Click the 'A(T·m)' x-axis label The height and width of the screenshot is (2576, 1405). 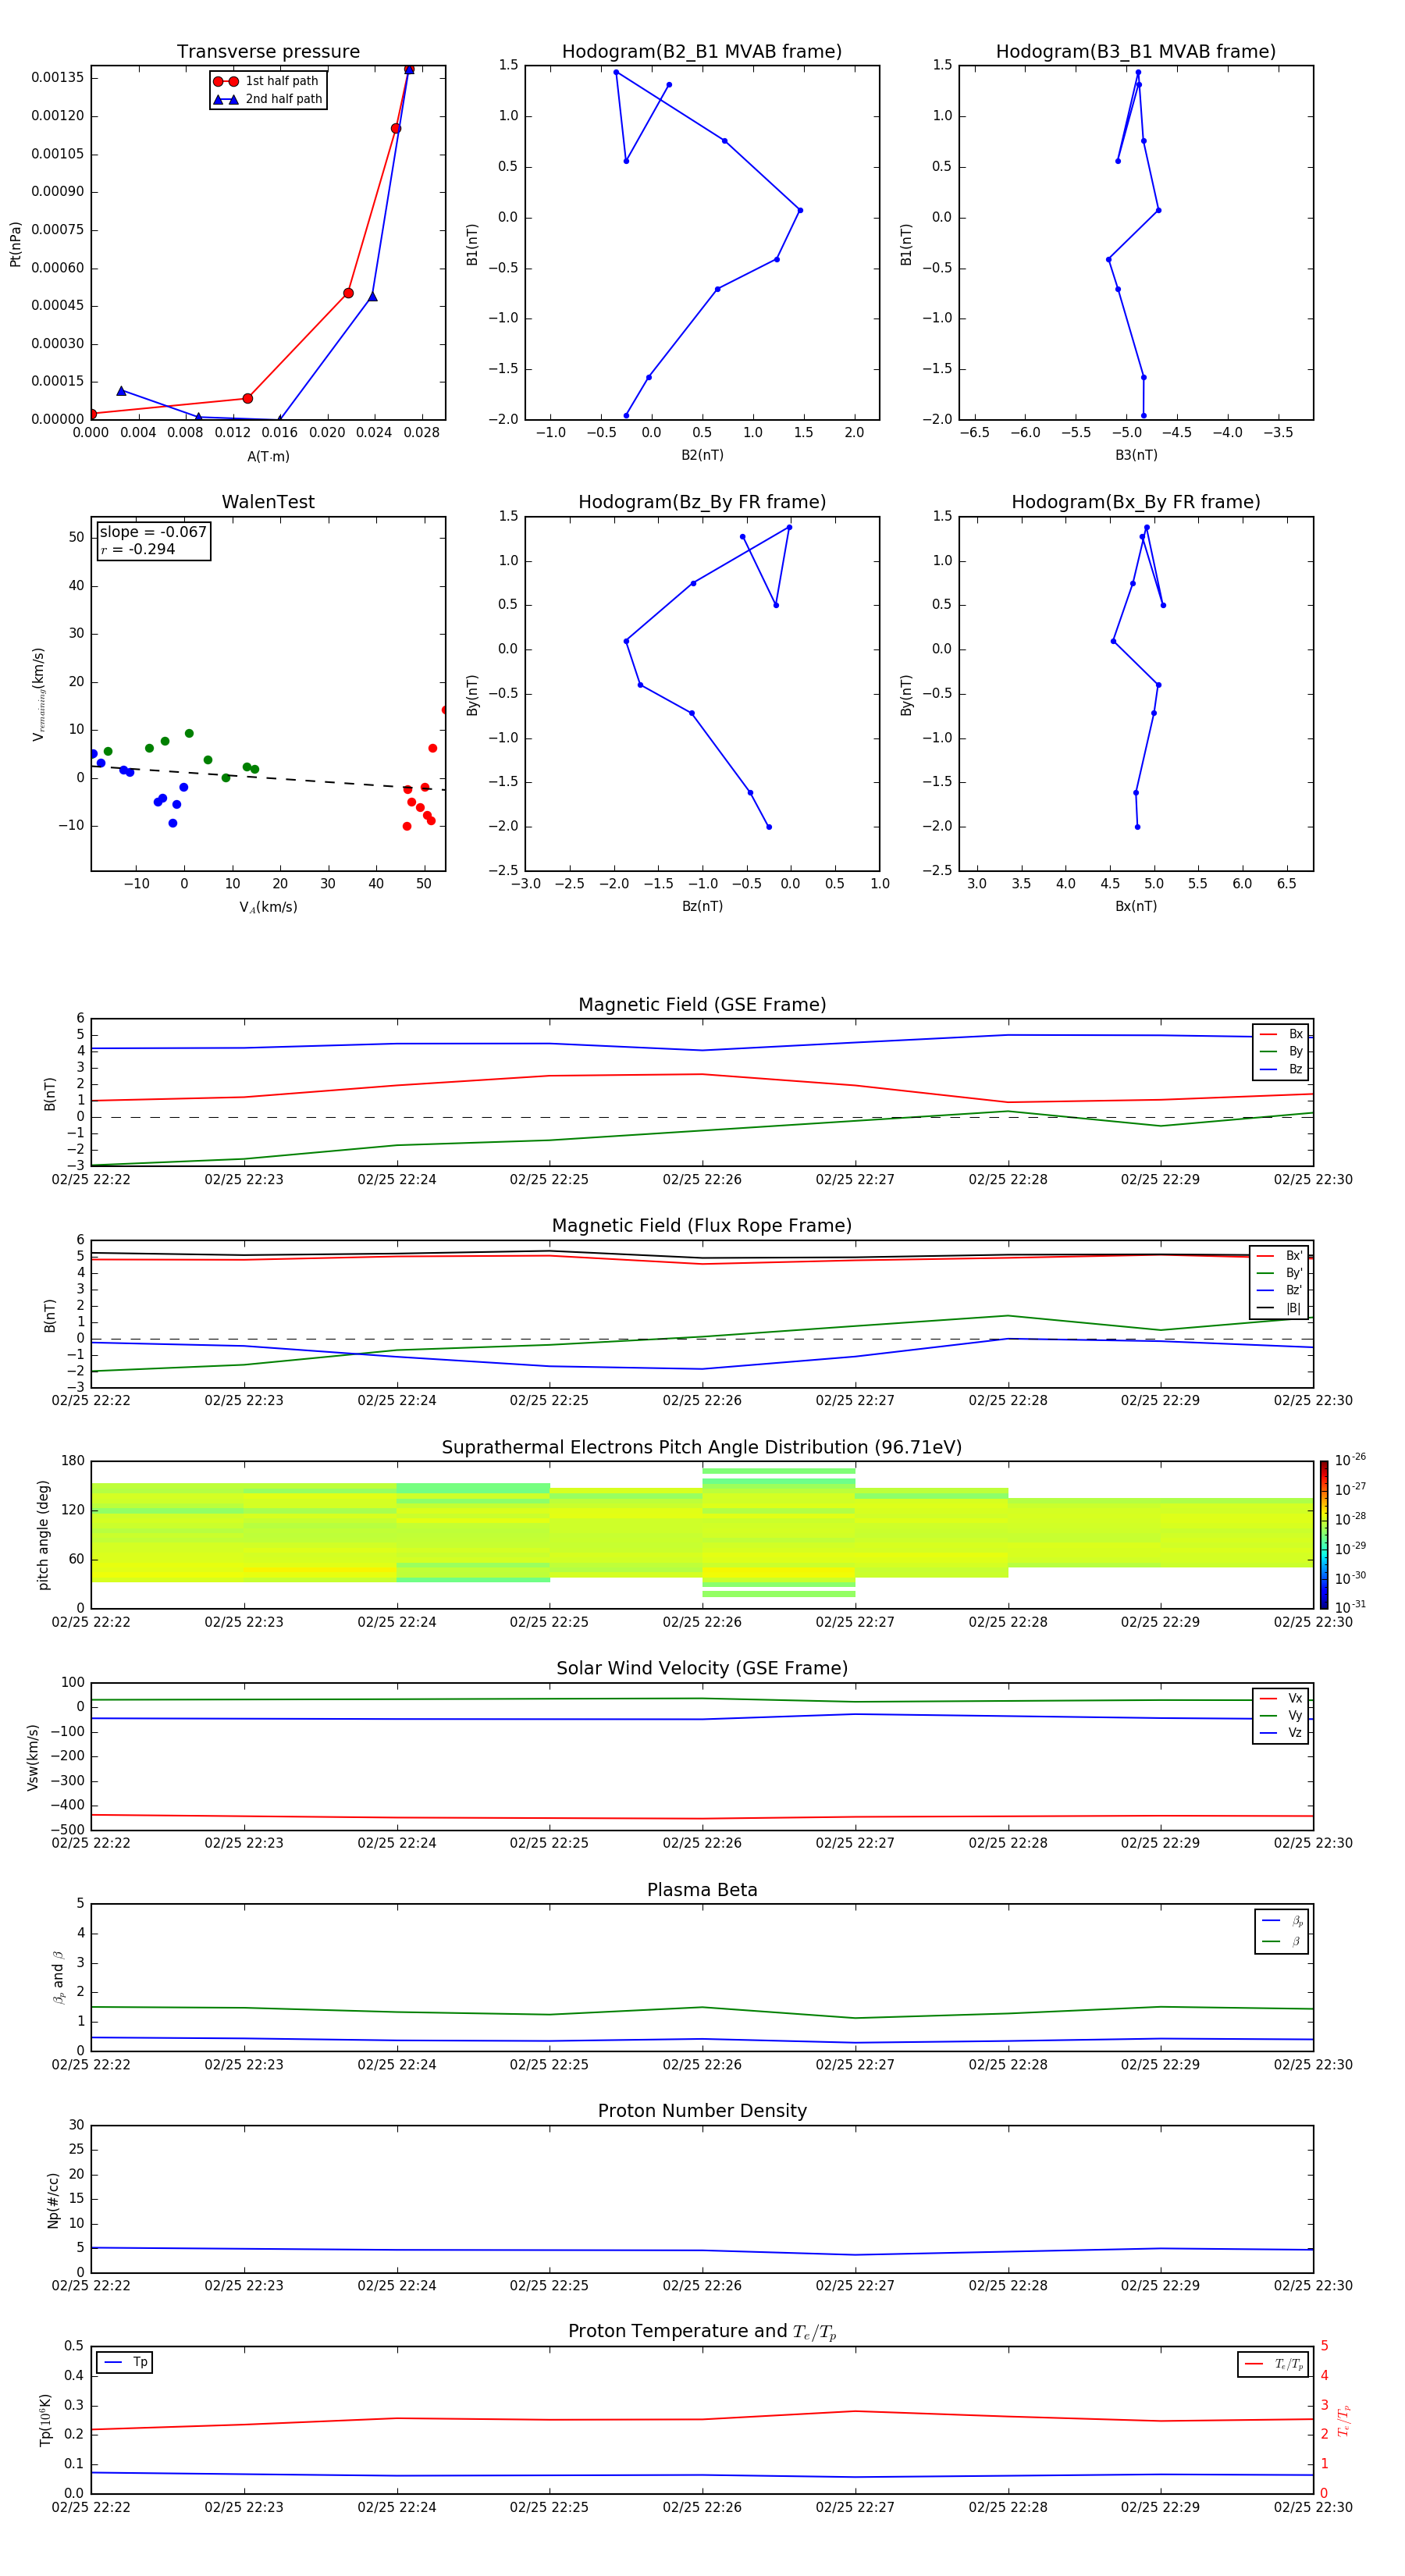pyautogui.click(x=268, y=457)
